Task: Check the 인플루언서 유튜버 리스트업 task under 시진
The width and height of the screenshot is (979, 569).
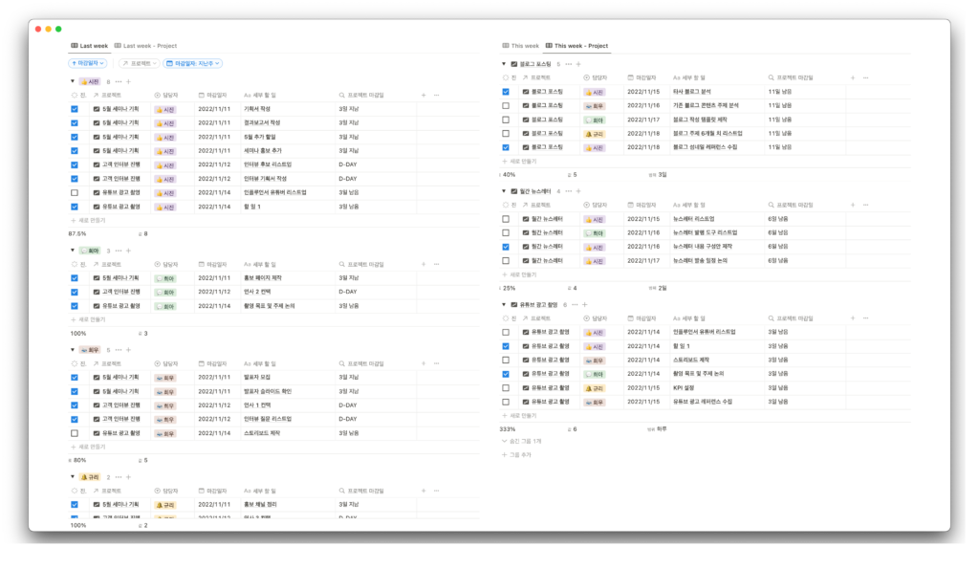Action: click(75, 192)
